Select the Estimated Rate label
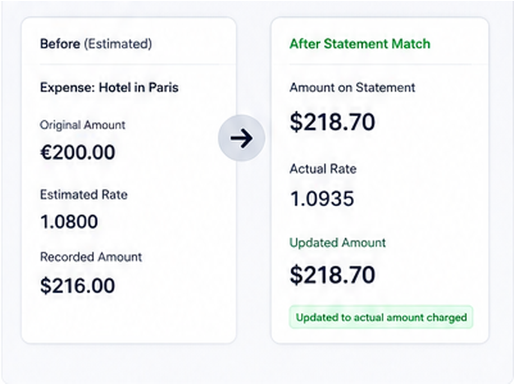This screenshot has width=514, height=385. 84,195
